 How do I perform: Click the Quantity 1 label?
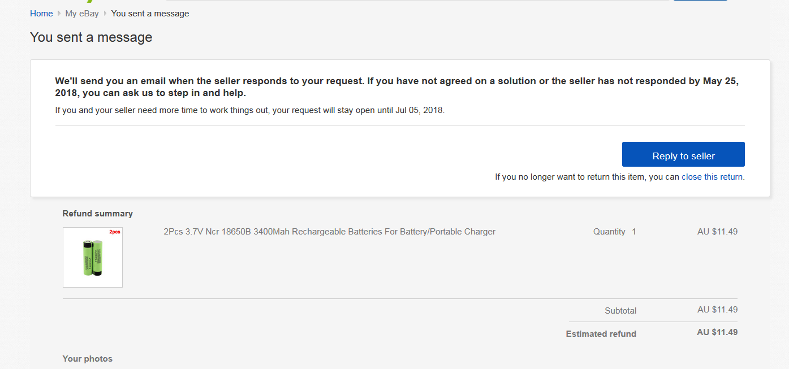pyautogui.click(x=614, y=232)
